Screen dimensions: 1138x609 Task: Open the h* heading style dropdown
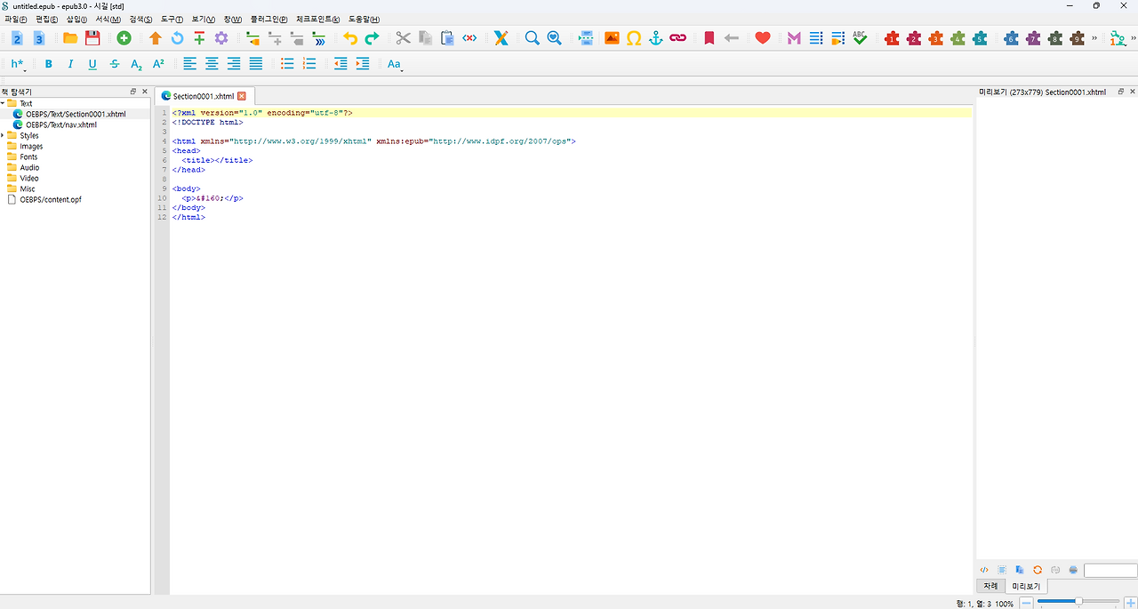pyautogui.click(x=18, y=64)
